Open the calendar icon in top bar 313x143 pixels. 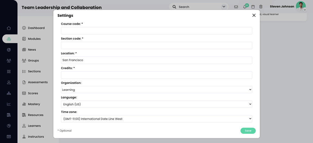pos(253,7)
